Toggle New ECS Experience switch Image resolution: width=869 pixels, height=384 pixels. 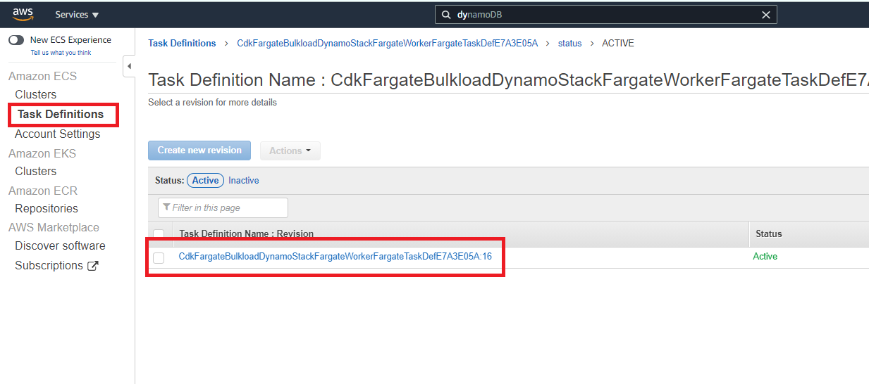(17, 40)
